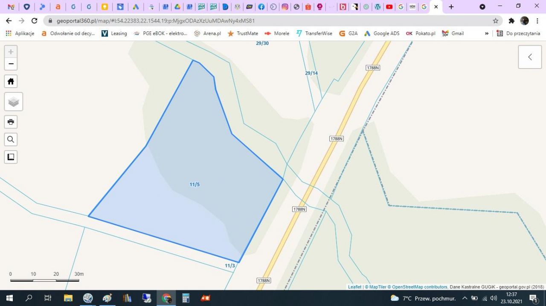Viewport: 546px width, 306px height.
Task: Open Chrome tab search dropdown
Action: tap(482, 7)
